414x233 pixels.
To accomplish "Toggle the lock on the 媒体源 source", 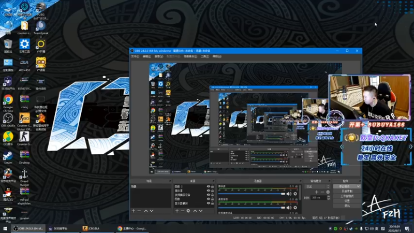I will [x=212, y=191].
